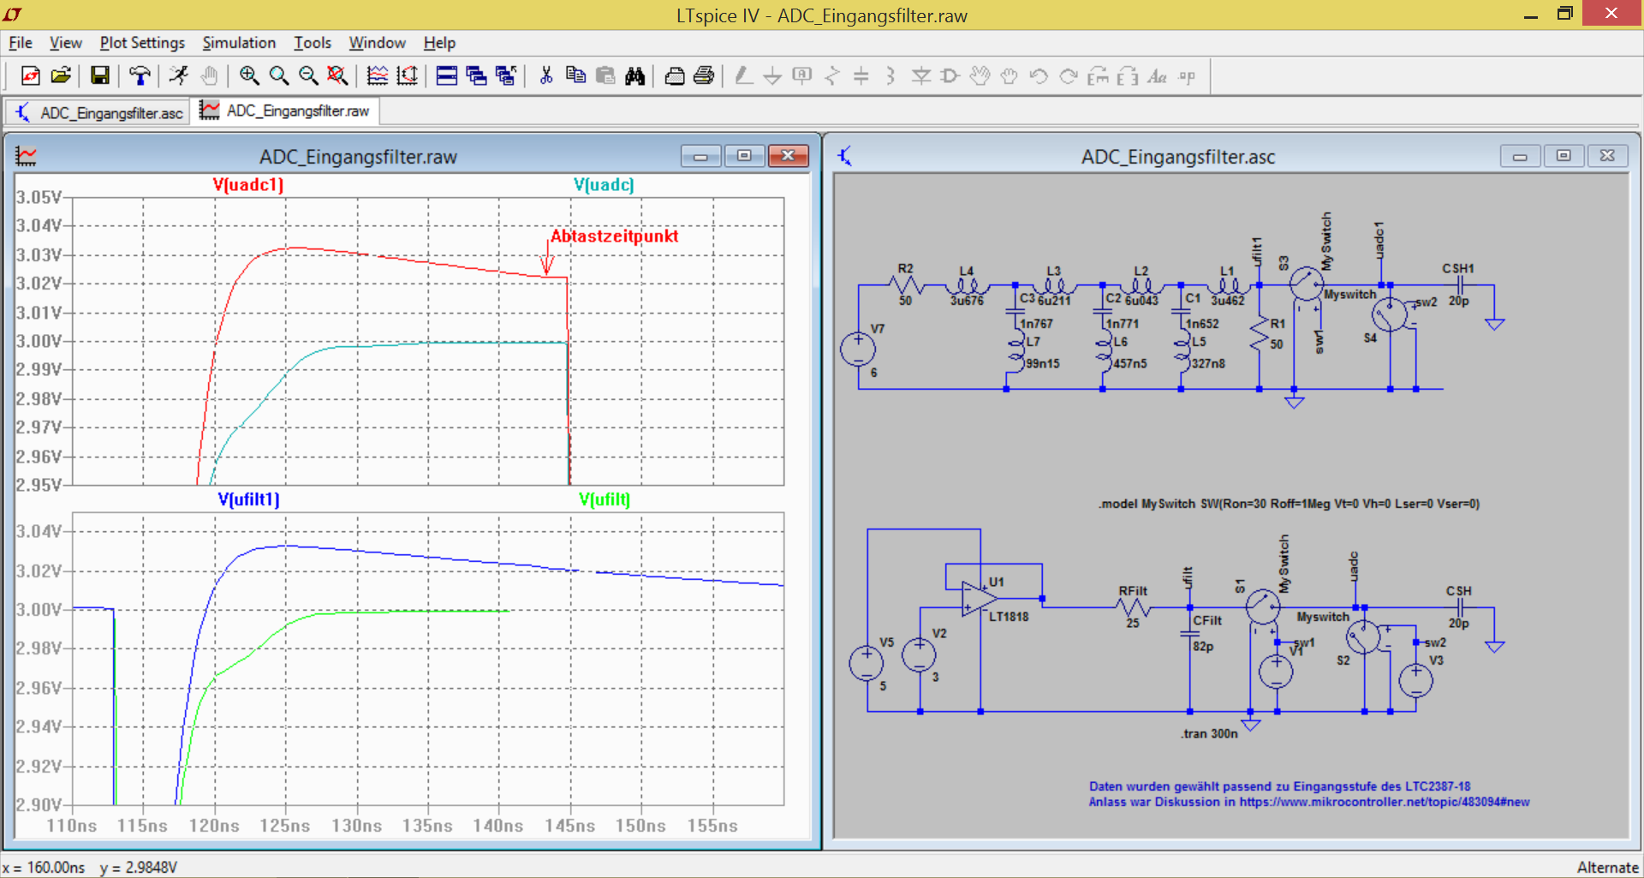The image size is (1644, 878).
Task: Click the Pick visible traces icon
Action: 408,76
